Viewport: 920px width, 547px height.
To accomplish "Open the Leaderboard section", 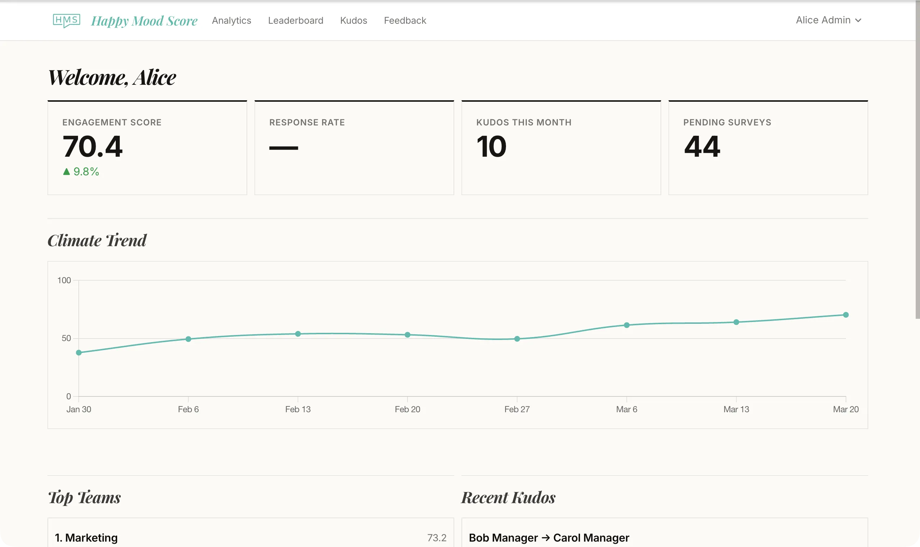I will coord(296,20).
